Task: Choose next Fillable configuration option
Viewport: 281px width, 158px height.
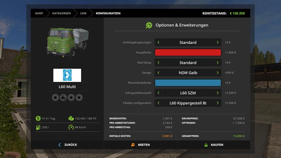Action: [x=217, y=103]
